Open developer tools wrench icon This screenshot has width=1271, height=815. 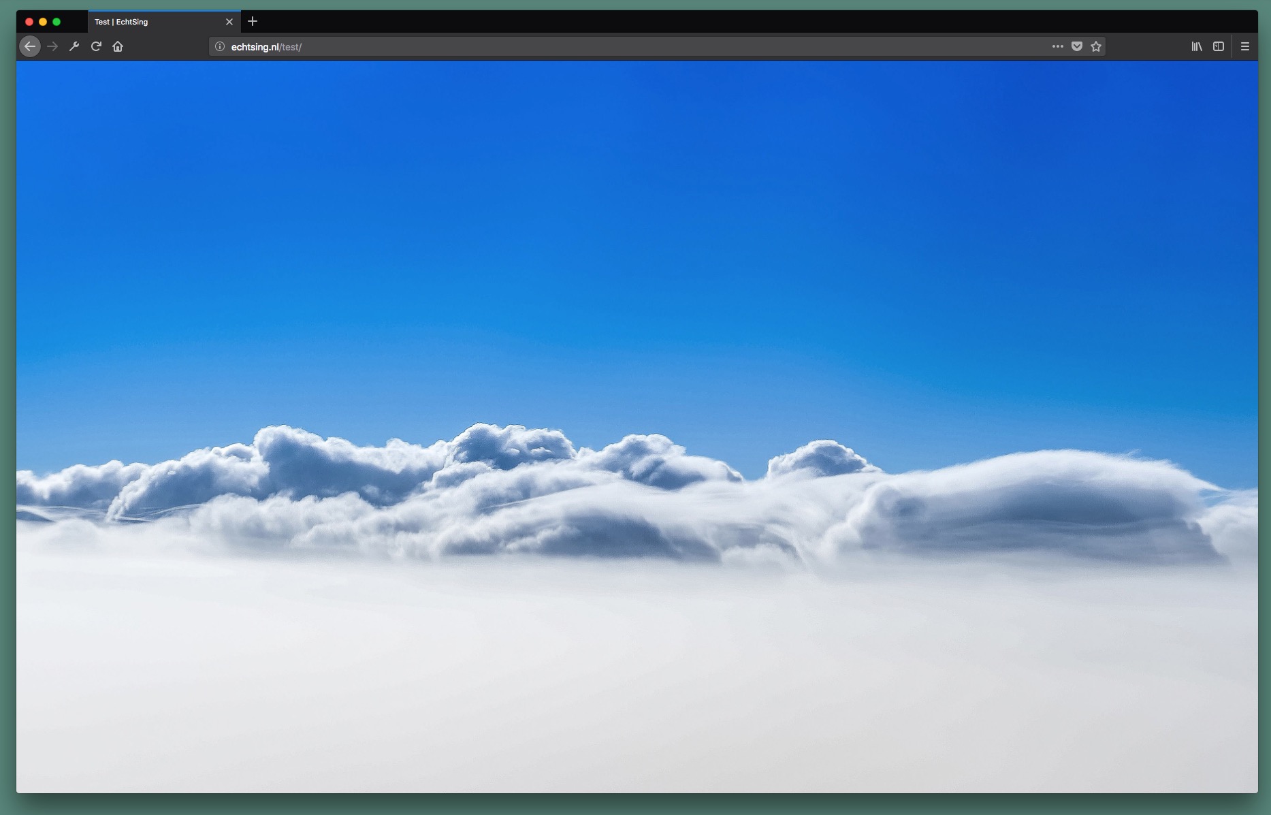(74, 46)
